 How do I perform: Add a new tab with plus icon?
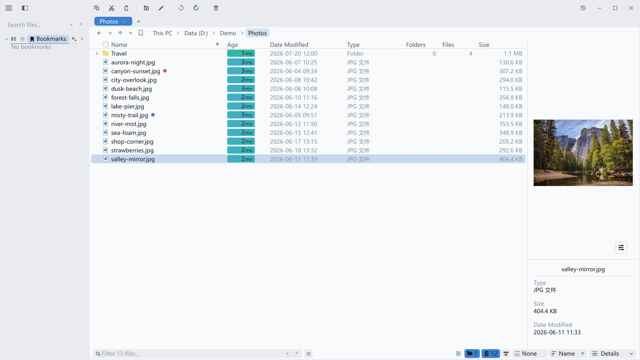point(139,22)
